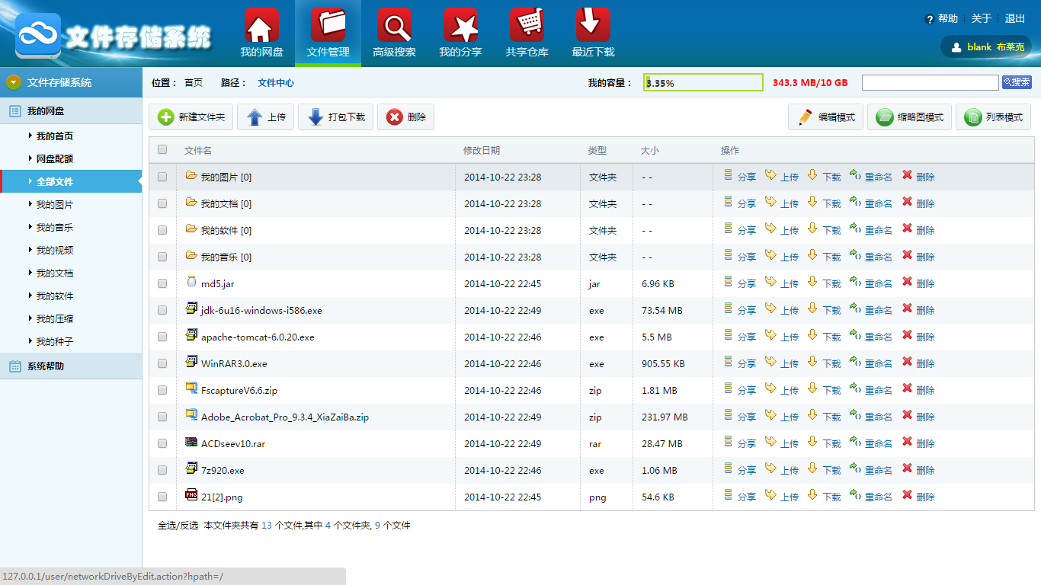This screenshot has width=1041, height=585.
Task: Click the red delete toolbar button
Action: [405, 117]
